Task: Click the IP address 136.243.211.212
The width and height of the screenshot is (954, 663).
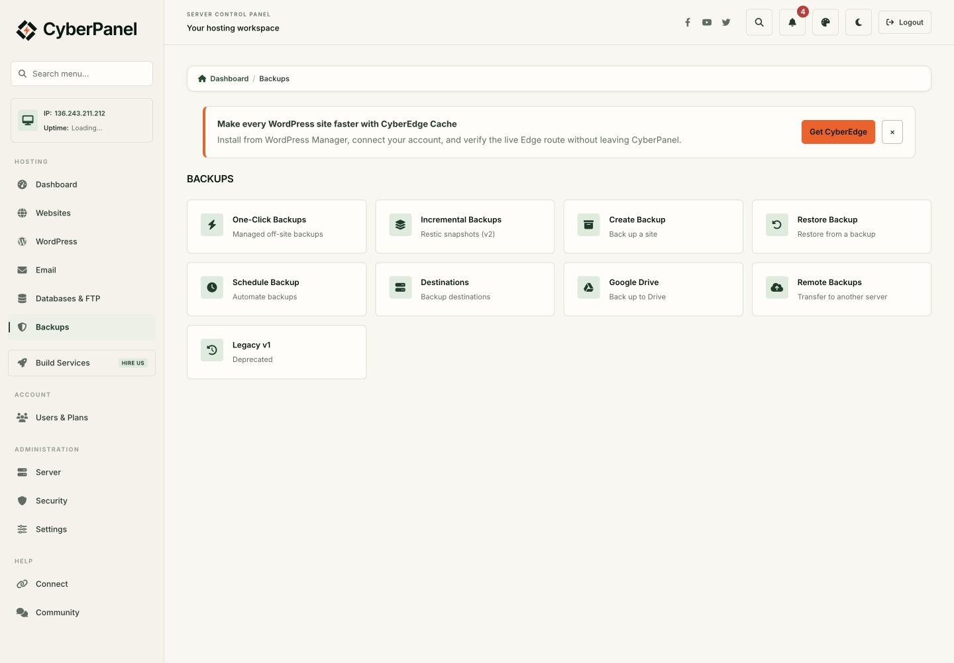Action: click(79, 113)
